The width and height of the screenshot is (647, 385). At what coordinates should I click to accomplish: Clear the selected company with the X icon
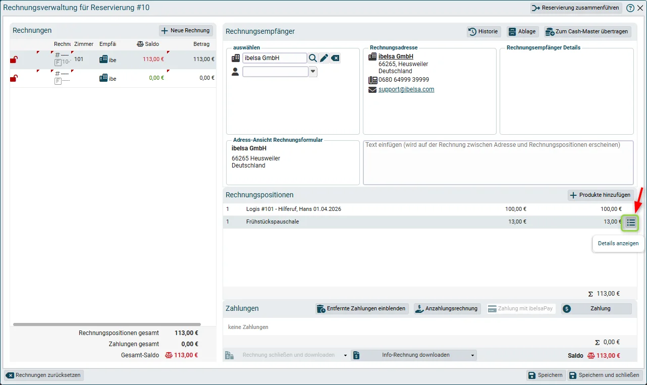(335, 58)
